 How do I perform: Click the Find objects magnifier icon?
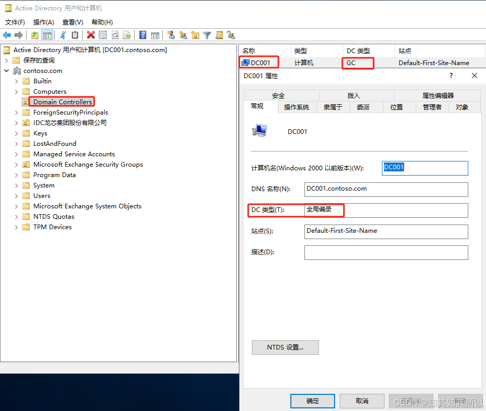219,35
